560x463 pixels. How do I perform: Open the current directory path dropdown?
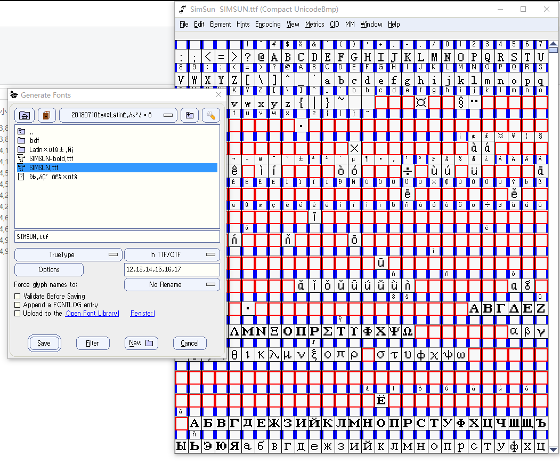118,115
